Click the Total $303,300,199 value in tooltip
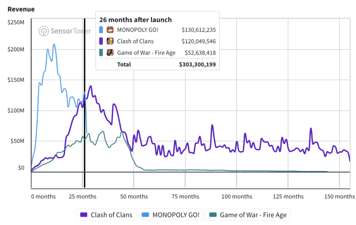 pyautogui.click(x=197, y=64)
